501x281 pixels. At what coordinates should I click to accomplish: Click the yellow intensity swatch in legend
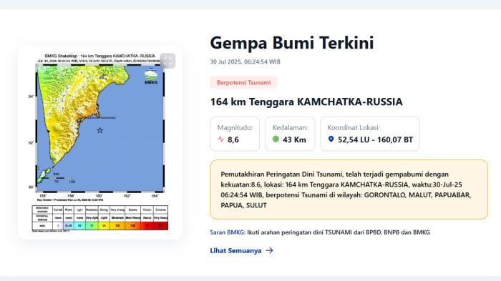[x=104, y=226]
